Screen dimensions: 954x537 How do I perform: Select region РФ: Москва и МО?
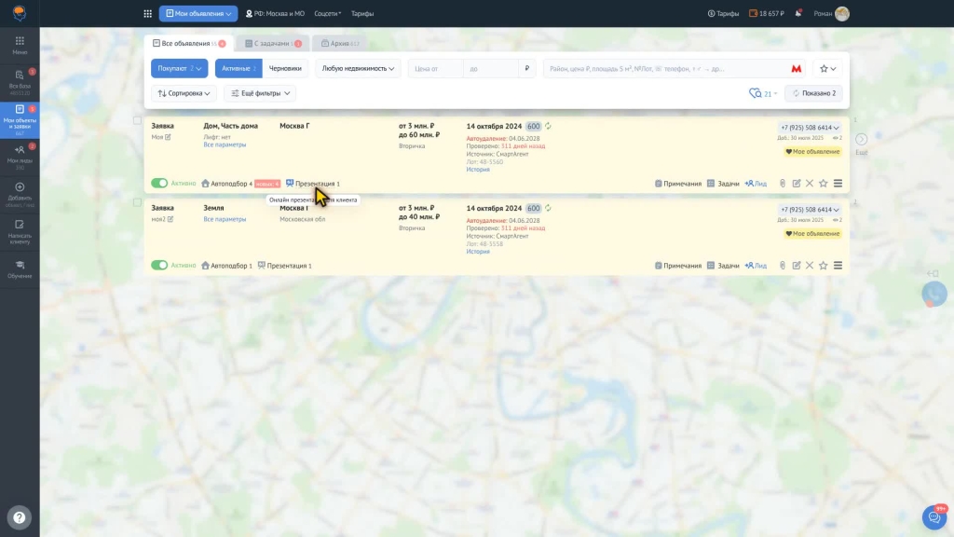coord(275,13)
